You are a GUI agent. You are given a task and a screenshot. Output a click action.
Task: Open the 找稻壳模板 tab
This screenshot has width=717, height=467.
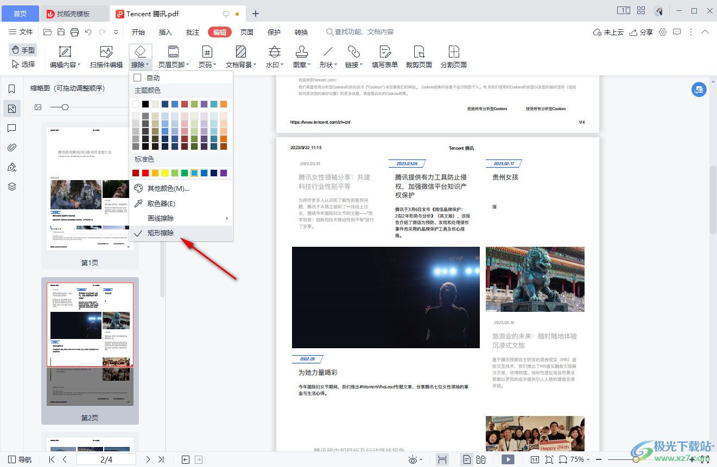[75, 14]
